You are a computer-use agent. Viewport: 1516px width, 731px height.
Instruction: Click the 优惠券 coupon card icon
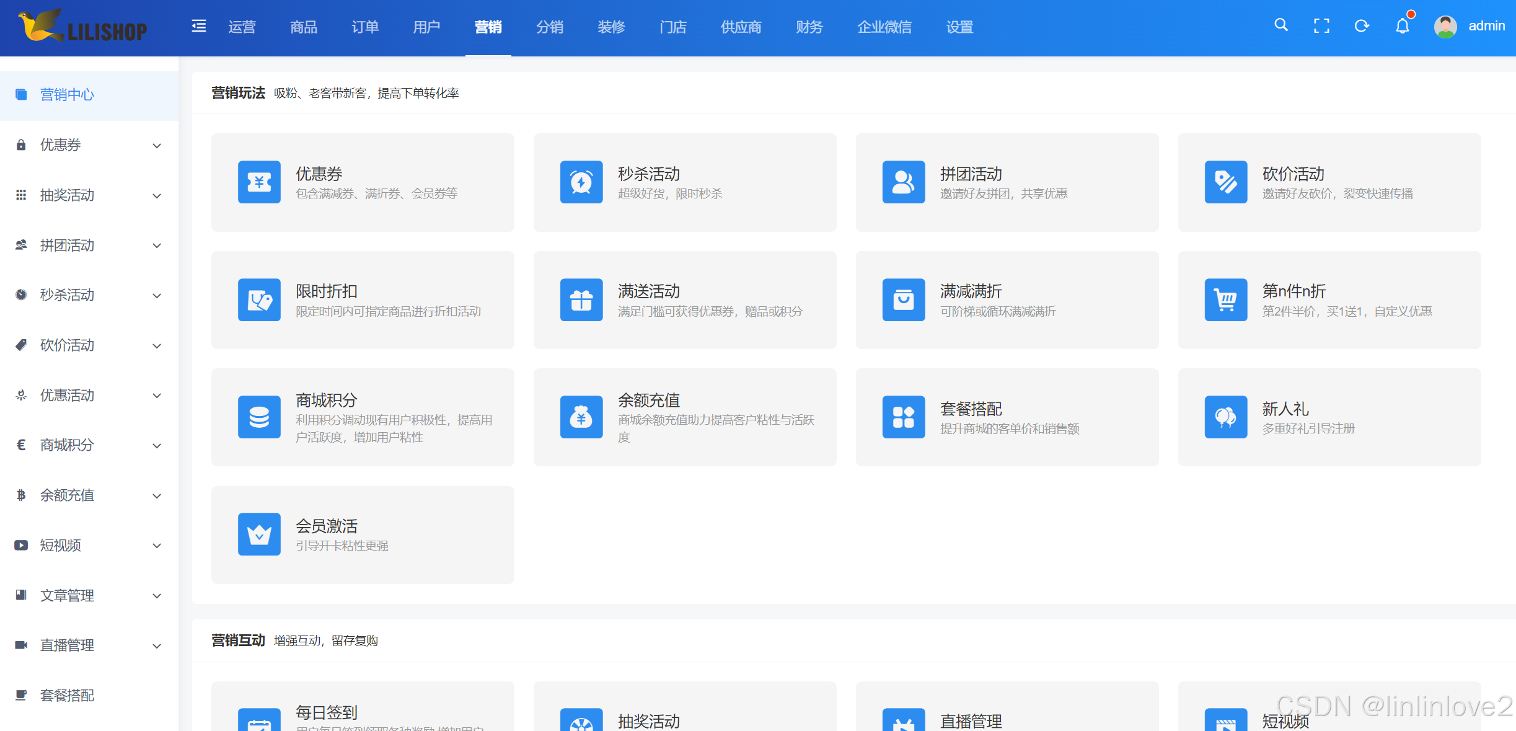(259, 182)
